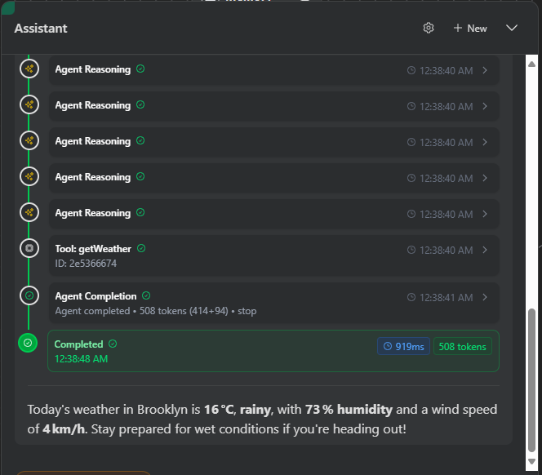Open the Assistant settings gear
This screenshot has width=542, height=475.
click(x=429, y=28)
